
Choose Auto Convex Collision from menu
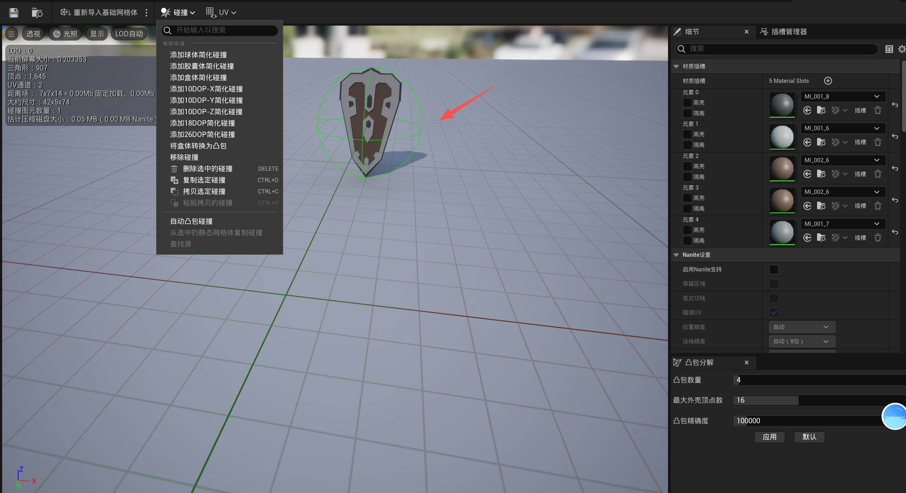[x=191, y=221]
